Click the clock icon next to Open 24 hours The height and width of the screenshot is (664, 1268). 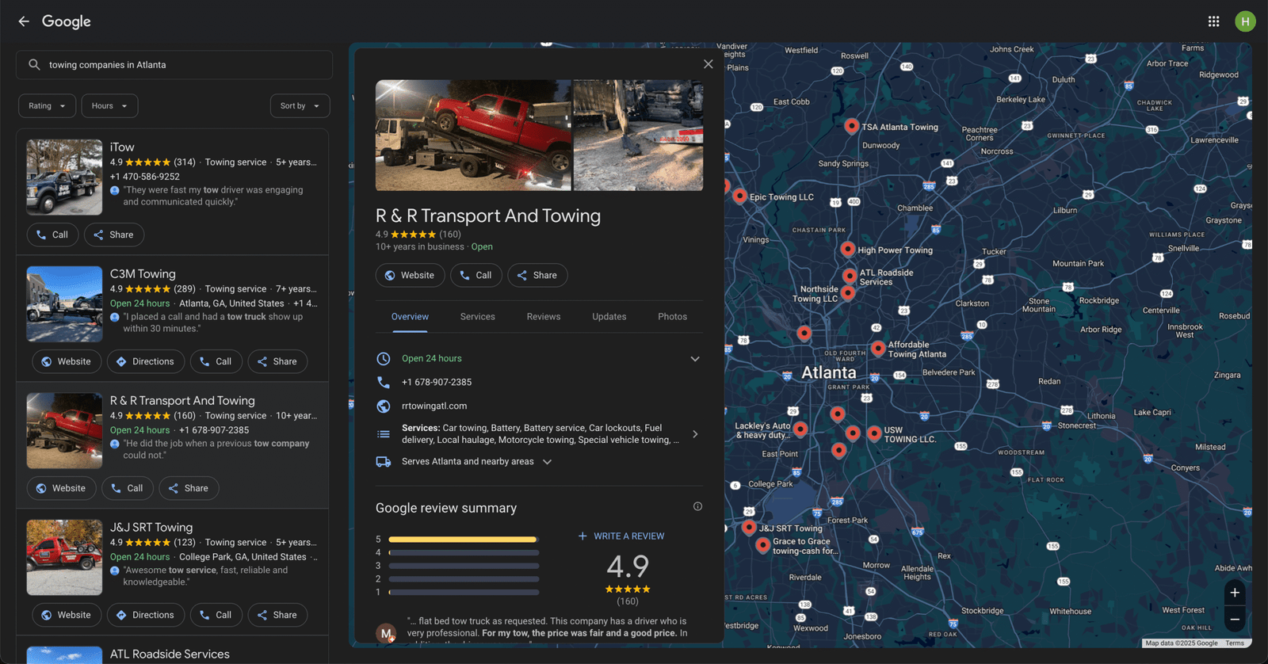pyautogui.click(x=384, y=358)
